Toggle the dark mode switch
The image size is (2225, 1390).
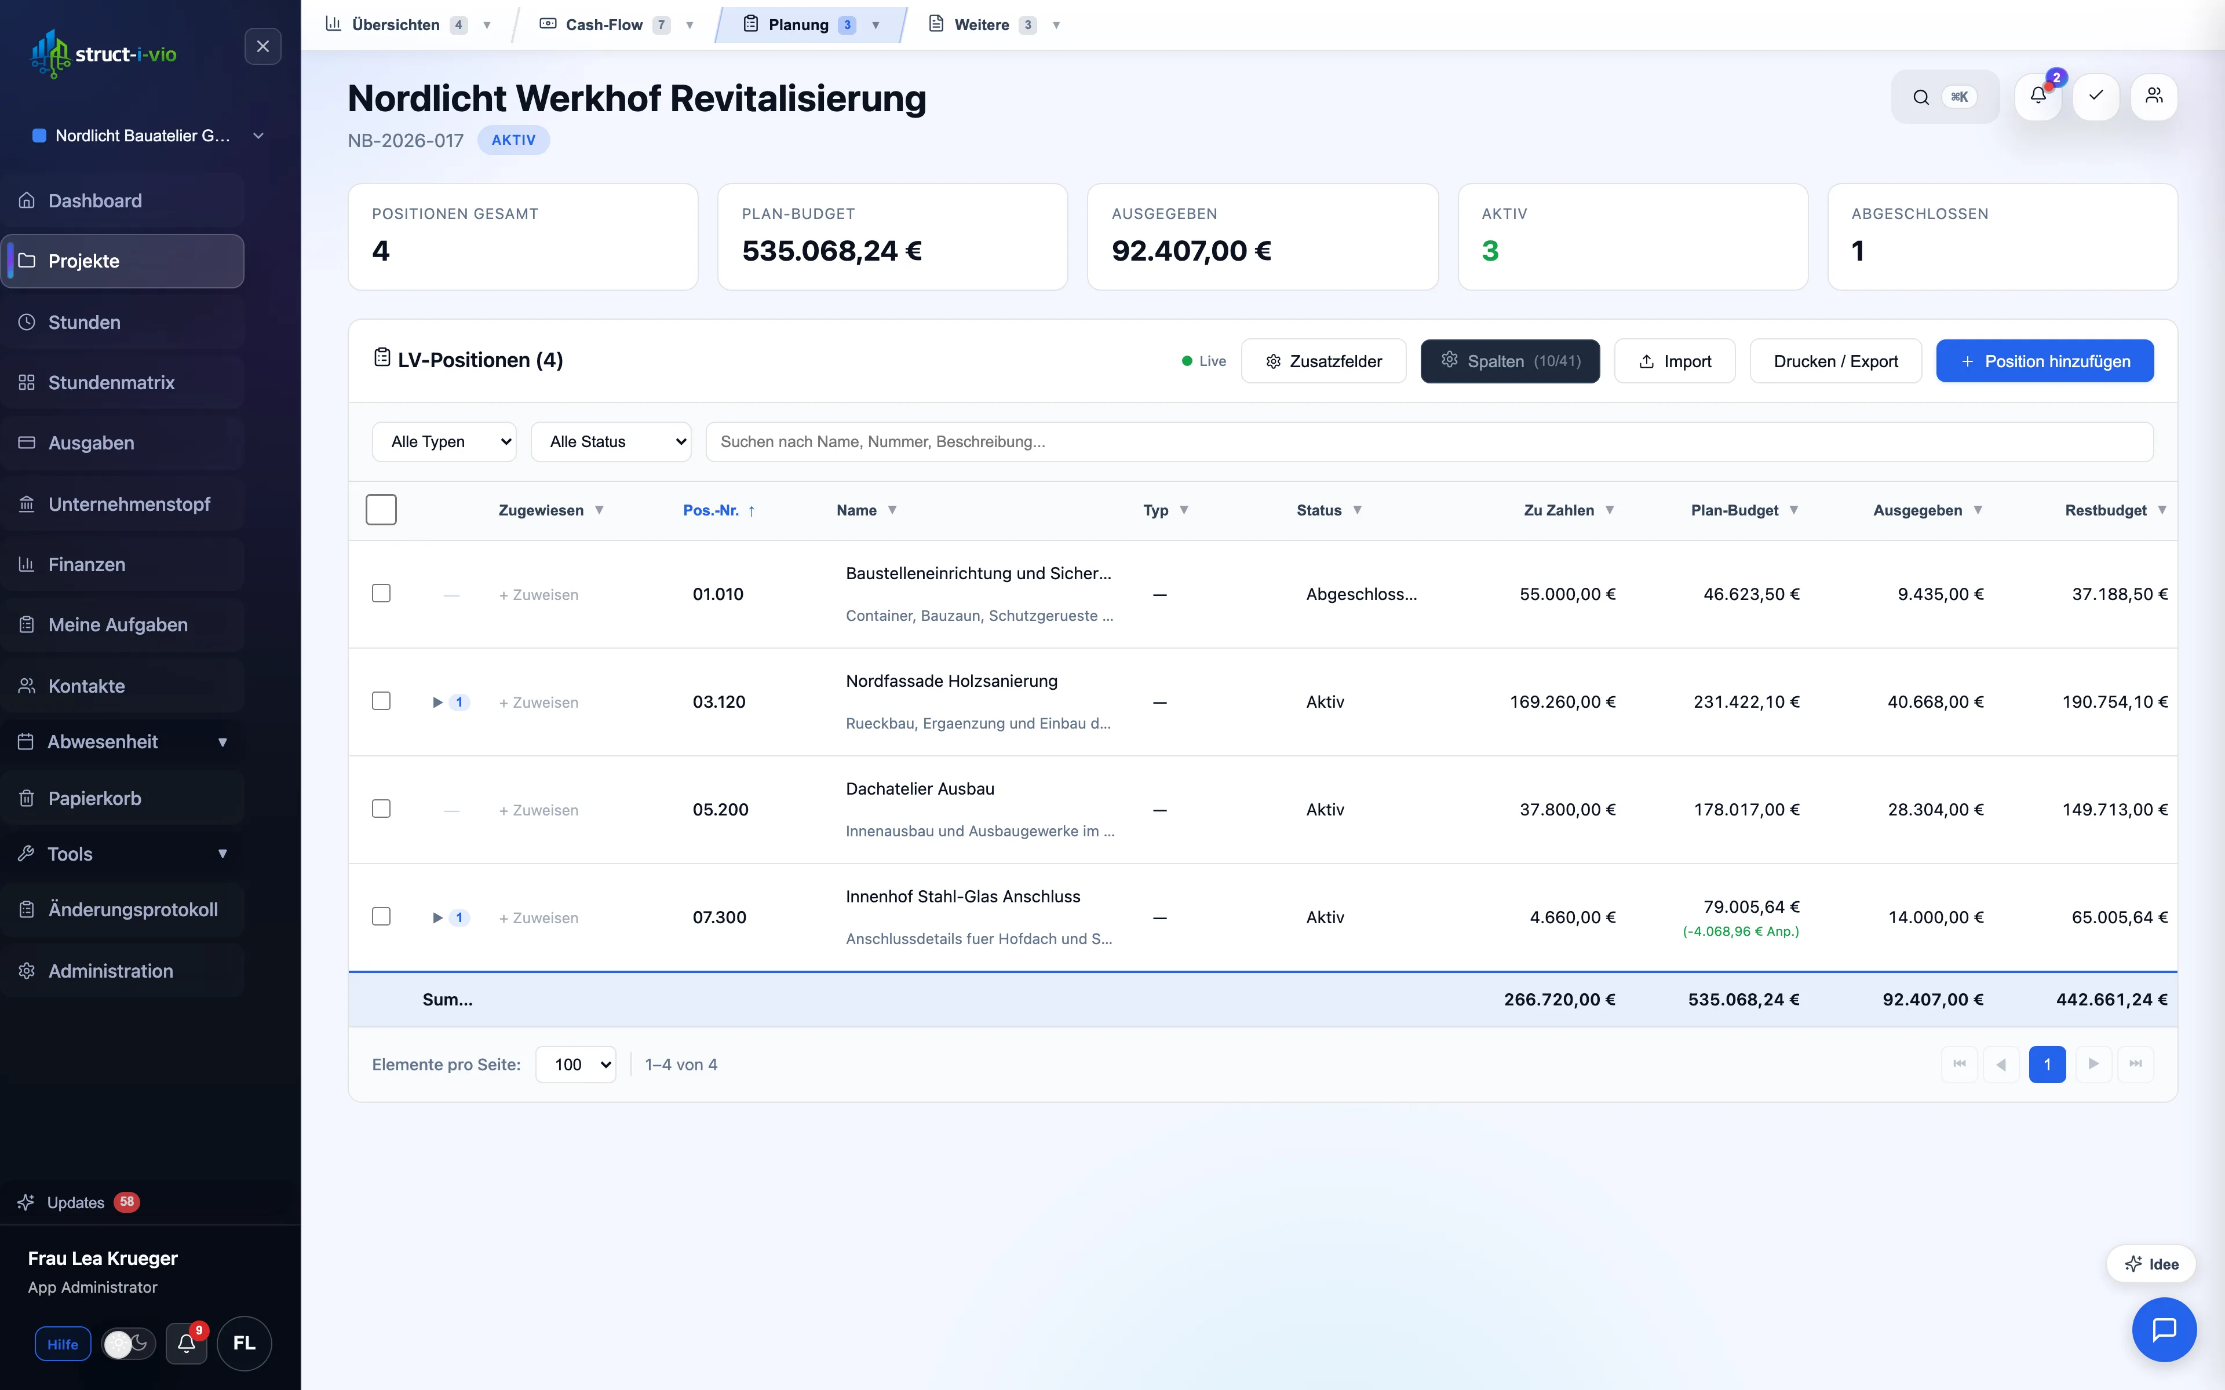(128, 1343)
